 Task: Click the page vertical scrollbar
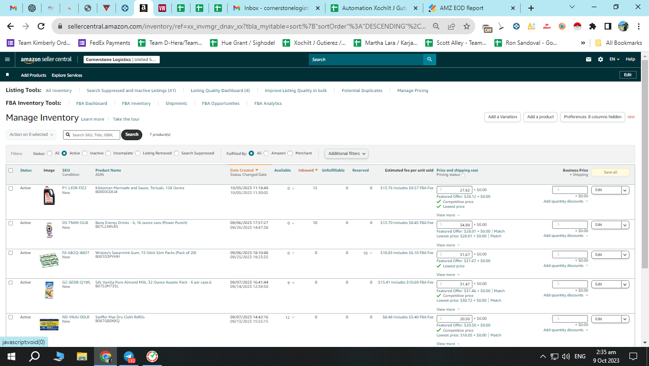[x=645, y=164]
